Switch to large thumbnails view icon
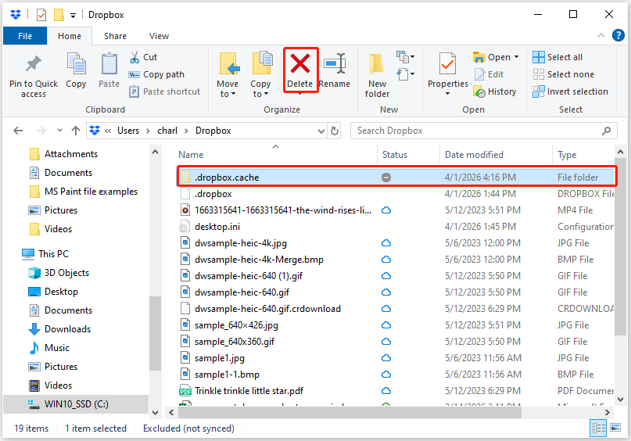631x441 pixels. pos(615,428)
